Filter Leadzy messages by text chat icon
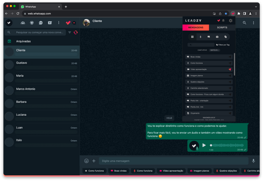 click(x=209, y=37)
